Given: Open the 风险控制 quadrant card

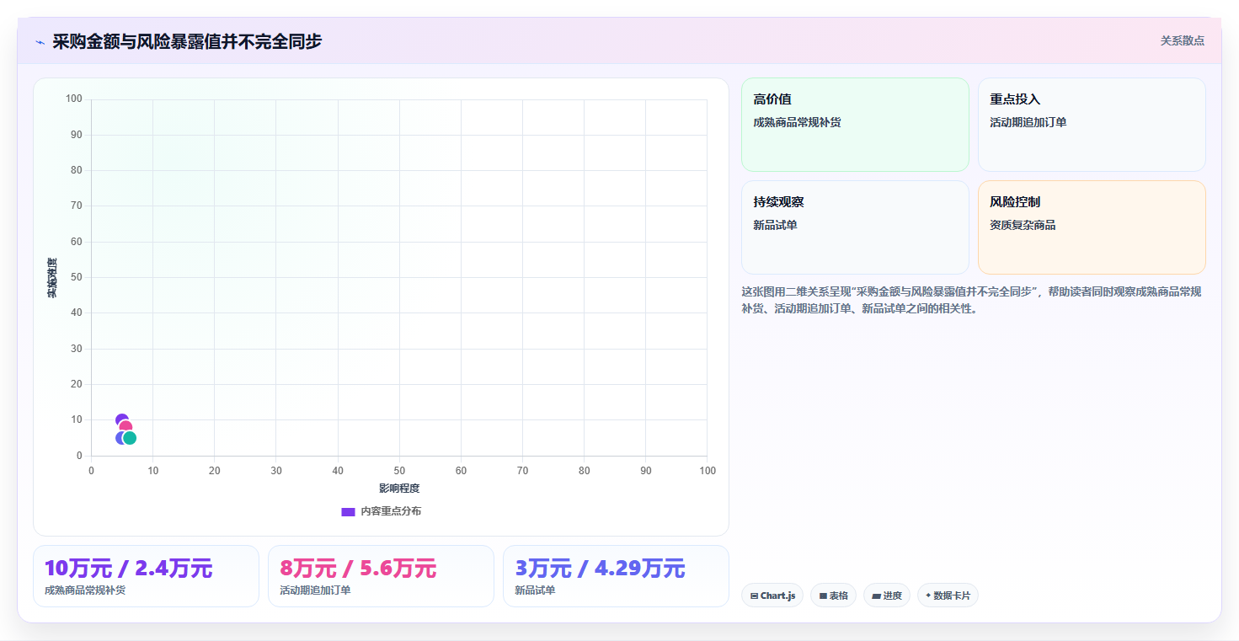Looking at the screenshot, I should pos(1092,227).
